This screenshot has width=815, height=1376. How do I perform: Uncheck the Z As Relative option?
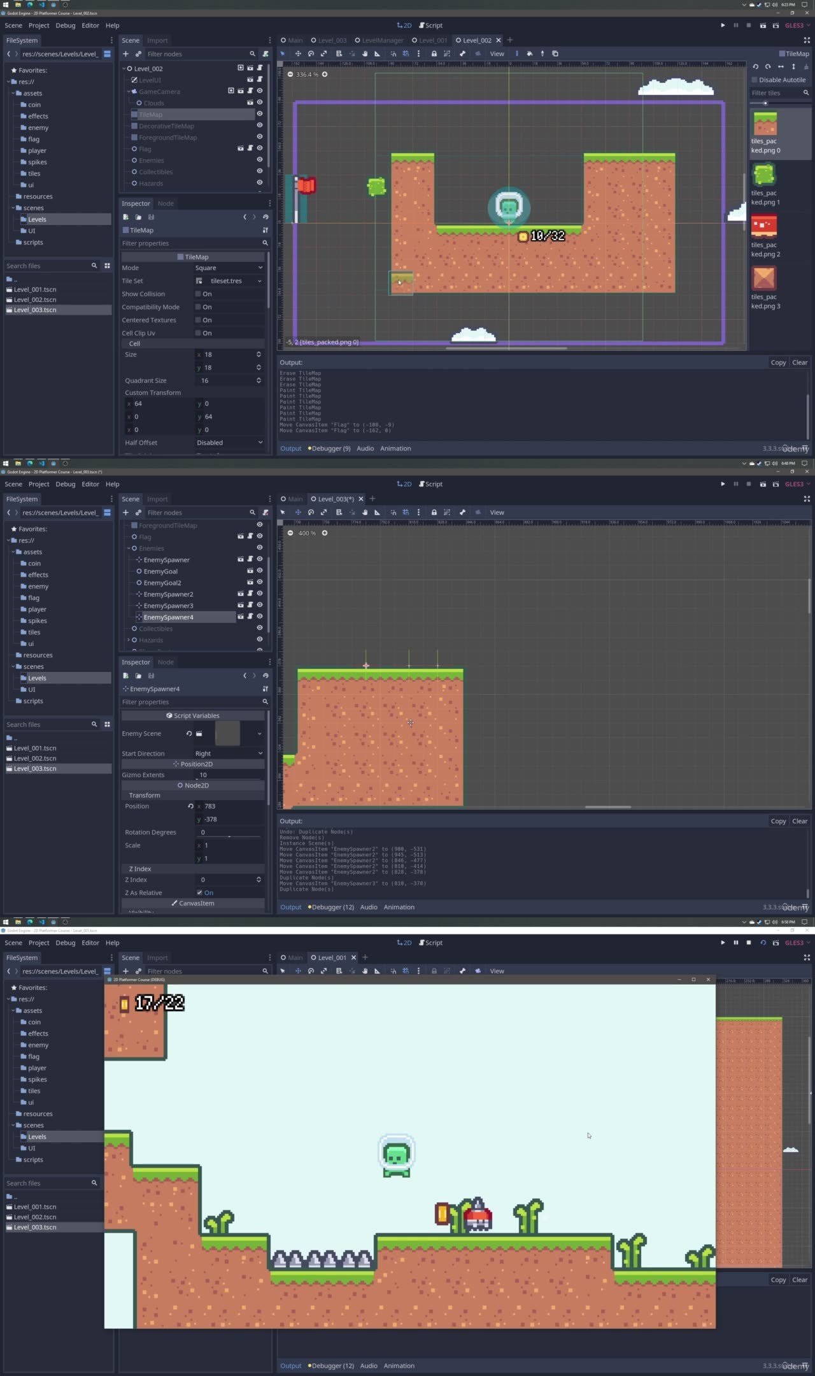[x=199, y=893]
